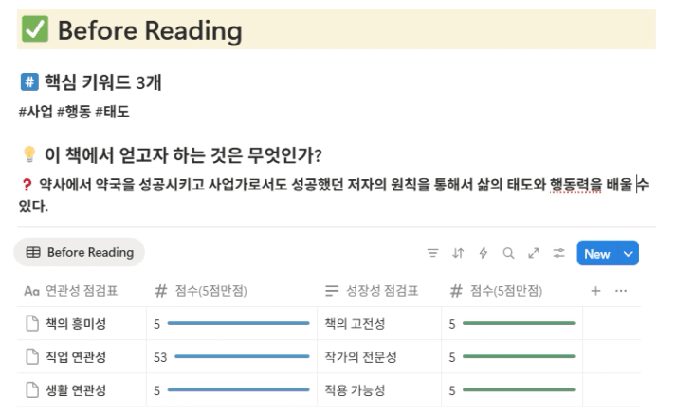Screen dimensions: 676x415
Task: Open the 직업 연관성 page
Action: coord(76,357)
